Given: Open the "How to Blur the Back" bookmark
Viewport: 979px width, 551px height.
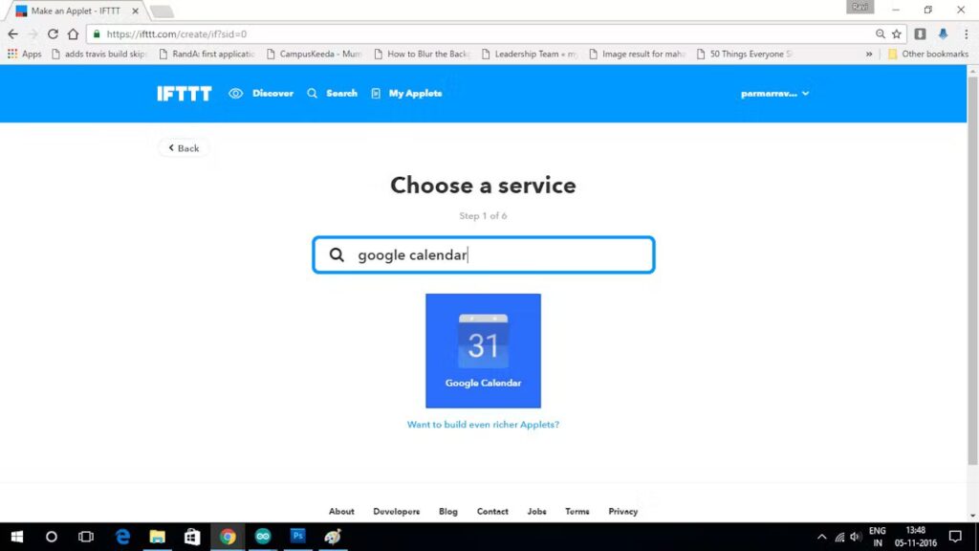Looking at the screenshot, I should click(x=423, y=54).
